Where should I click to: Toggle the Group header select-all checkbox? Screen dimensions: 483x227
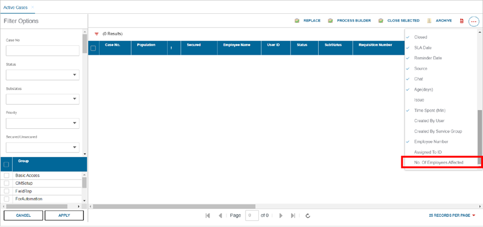(x=6, y=164)
